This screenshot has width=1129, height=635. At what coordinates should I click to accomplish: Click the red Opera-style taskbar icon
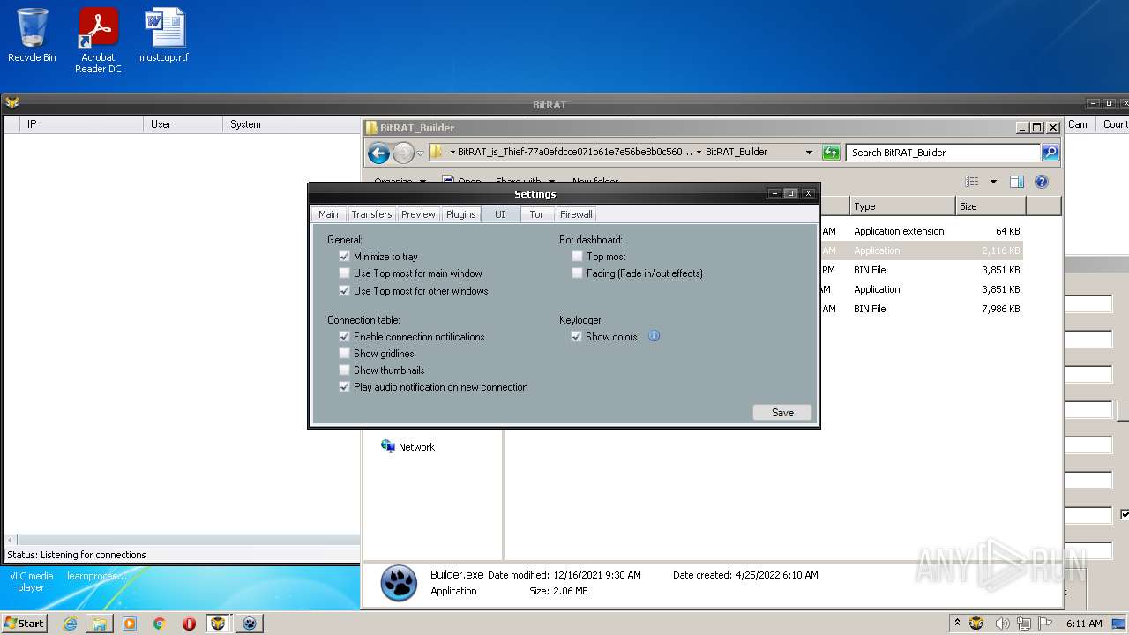point(189,624)
